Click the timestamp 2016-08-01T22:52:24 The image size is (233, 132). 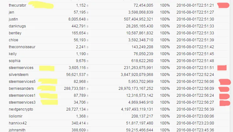click(x=195, y=75)
